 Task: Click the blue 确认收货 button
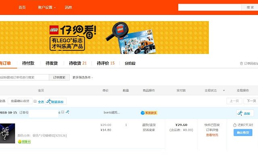click(x=243, y=132)
